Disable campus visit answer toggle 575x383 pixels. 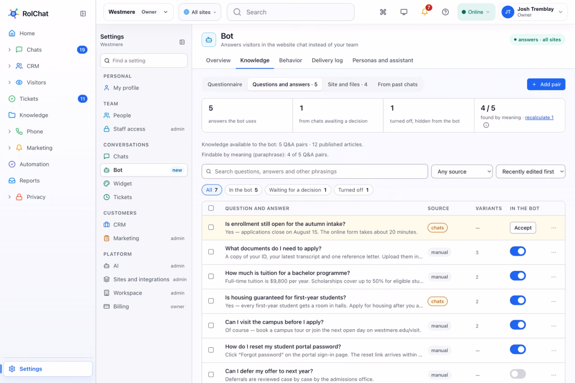click(x=518, y=325)
